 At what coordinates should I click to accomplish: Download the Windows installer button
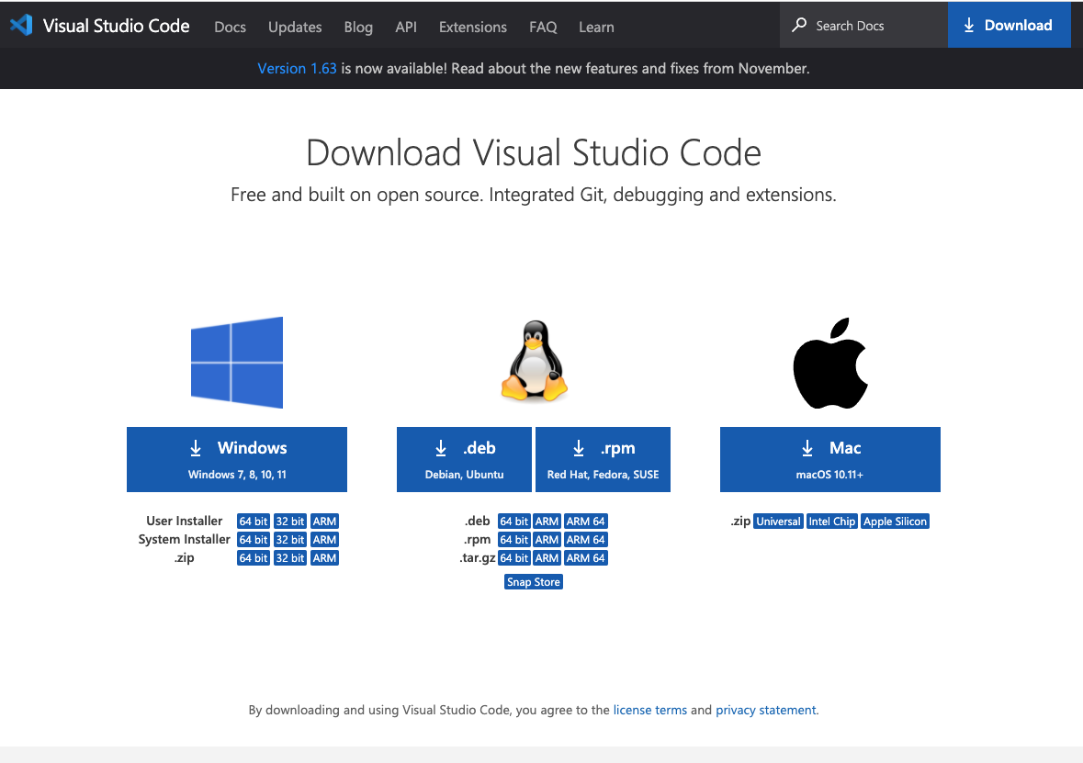pyautogui.click(x=237, y=459)
